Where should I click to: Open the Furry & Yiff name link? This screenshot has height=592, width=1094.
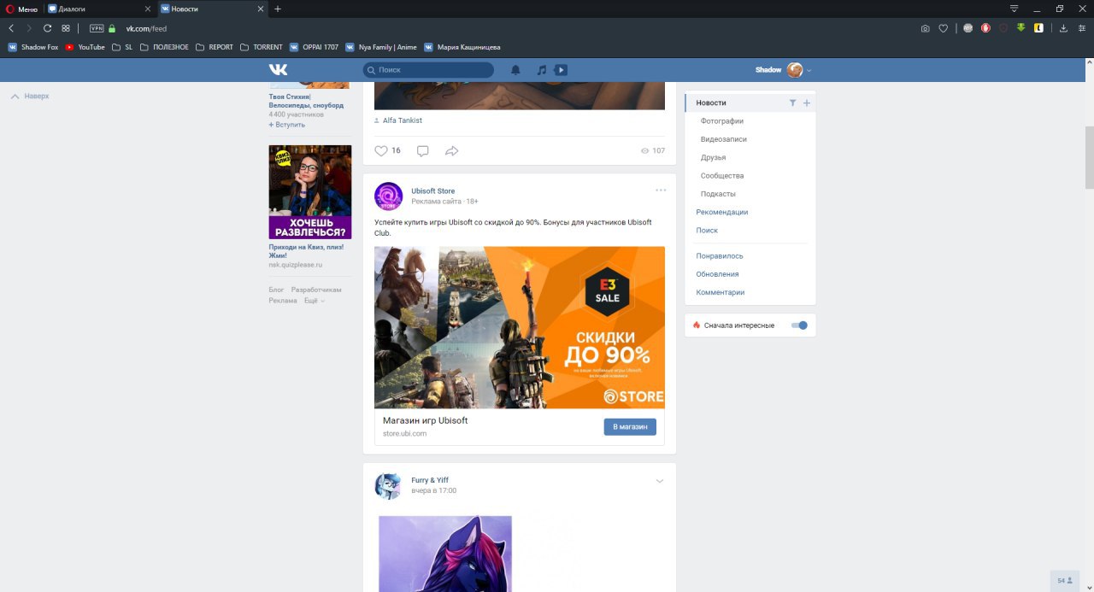coord(430,480)
